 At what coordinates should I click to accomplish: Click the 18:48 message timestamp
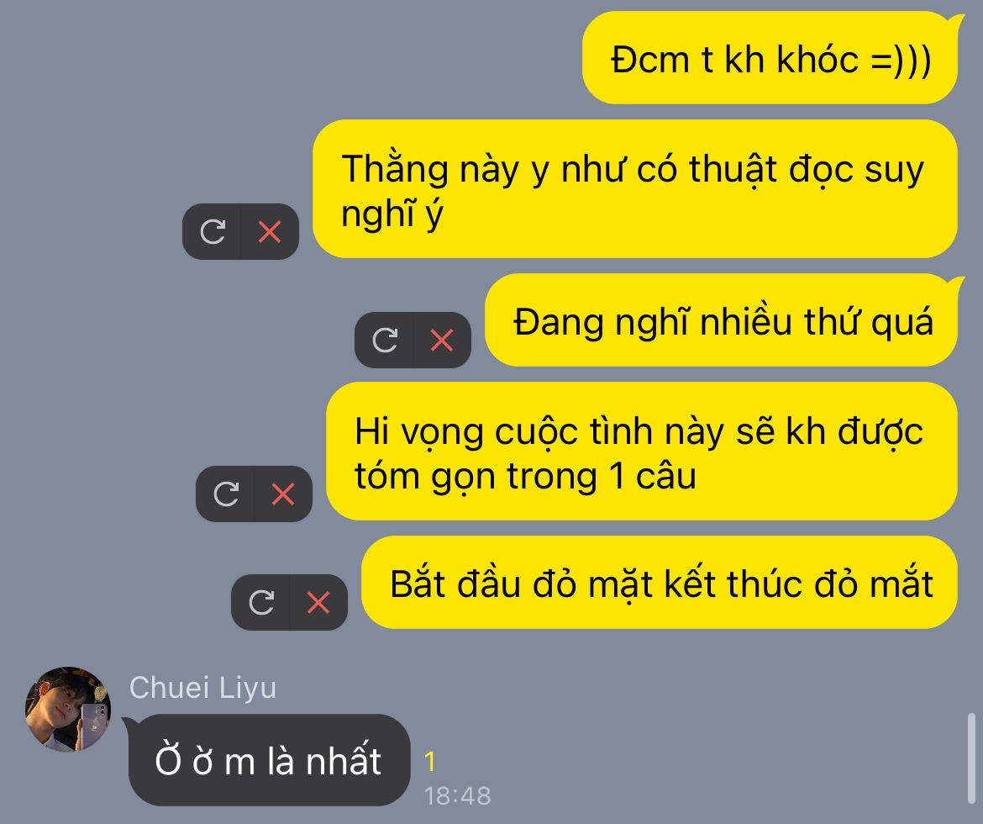point(457,795)
